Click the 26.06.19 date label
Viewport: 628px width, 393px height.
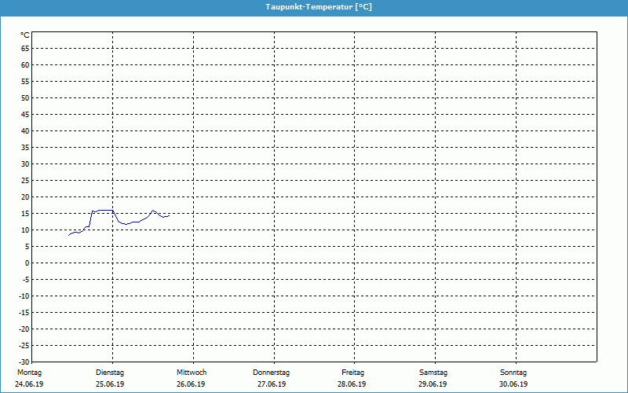[x=191, y=384]
